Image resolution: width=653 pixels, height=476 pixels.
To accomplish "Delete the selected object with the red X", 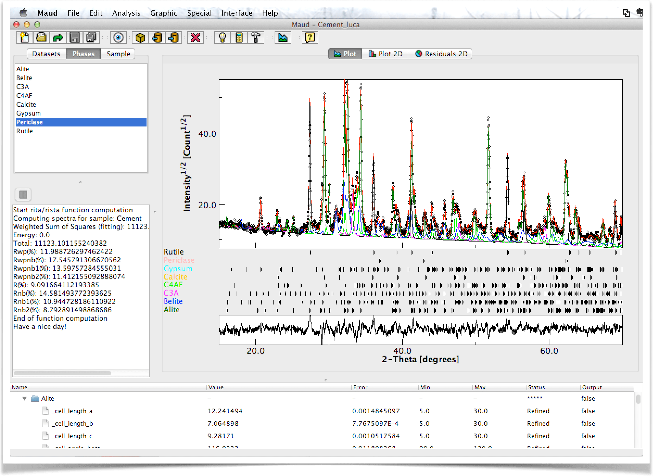I will [195, 37].
